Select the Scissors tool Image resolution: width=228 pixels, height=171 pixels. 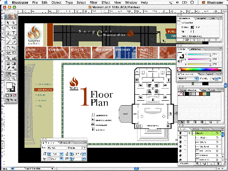14,74
